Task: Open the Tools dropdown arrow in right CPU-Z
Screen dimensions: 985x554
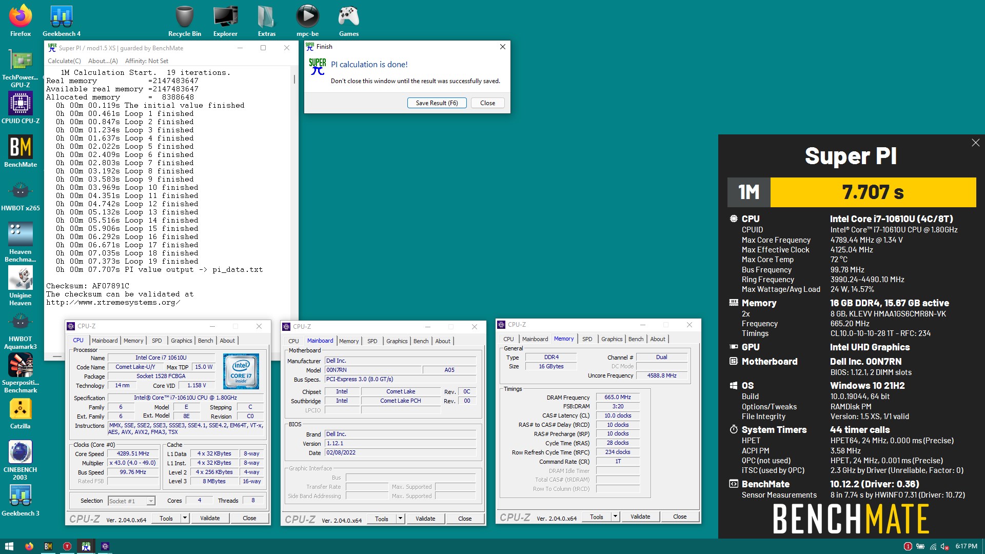Action: [615, 517]
